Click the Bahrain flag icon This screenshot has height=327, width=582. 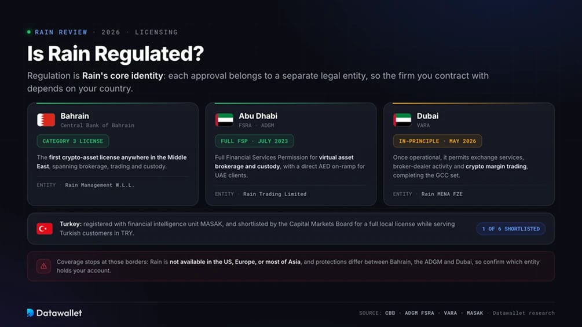46,120
